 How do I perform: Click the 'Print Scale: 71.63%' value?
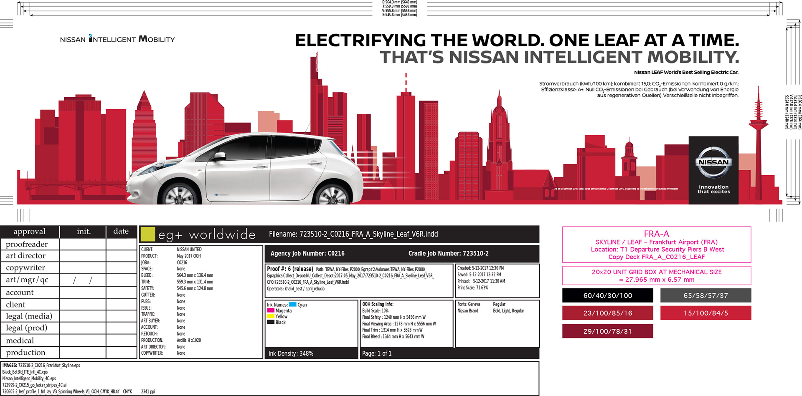[x=473, y=288]
